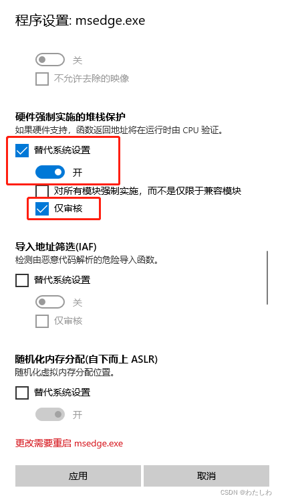Check the greyed 仅审核 box under IAF
Viewport: 282px width, 502px height.
click(42, 321)
